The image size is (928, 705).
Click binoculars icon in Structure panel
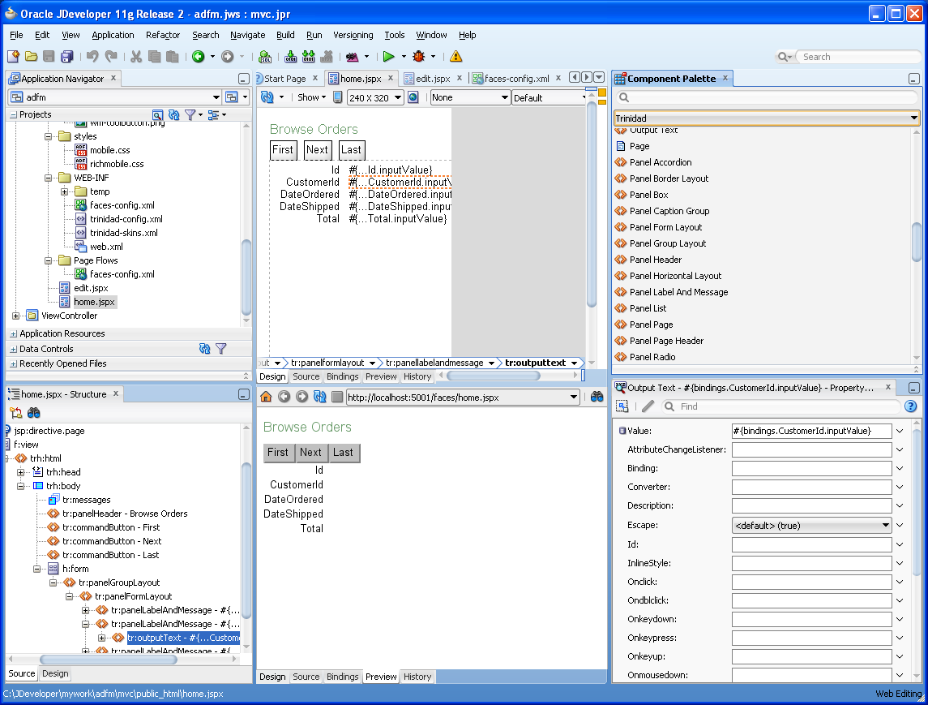[x=34, y=412]
